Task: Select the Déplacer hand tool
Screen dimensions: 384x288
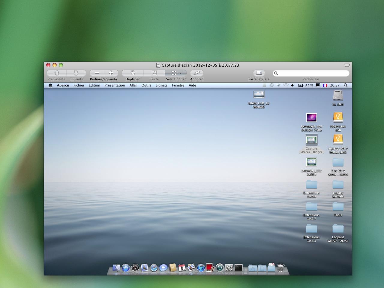Action: point(133,73)
